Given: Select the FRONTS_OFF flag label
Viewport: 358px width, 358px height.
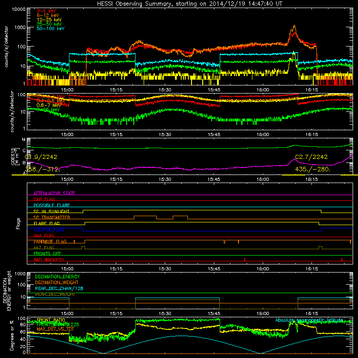Looking at the screenshot, I should (x=47, y=254).
